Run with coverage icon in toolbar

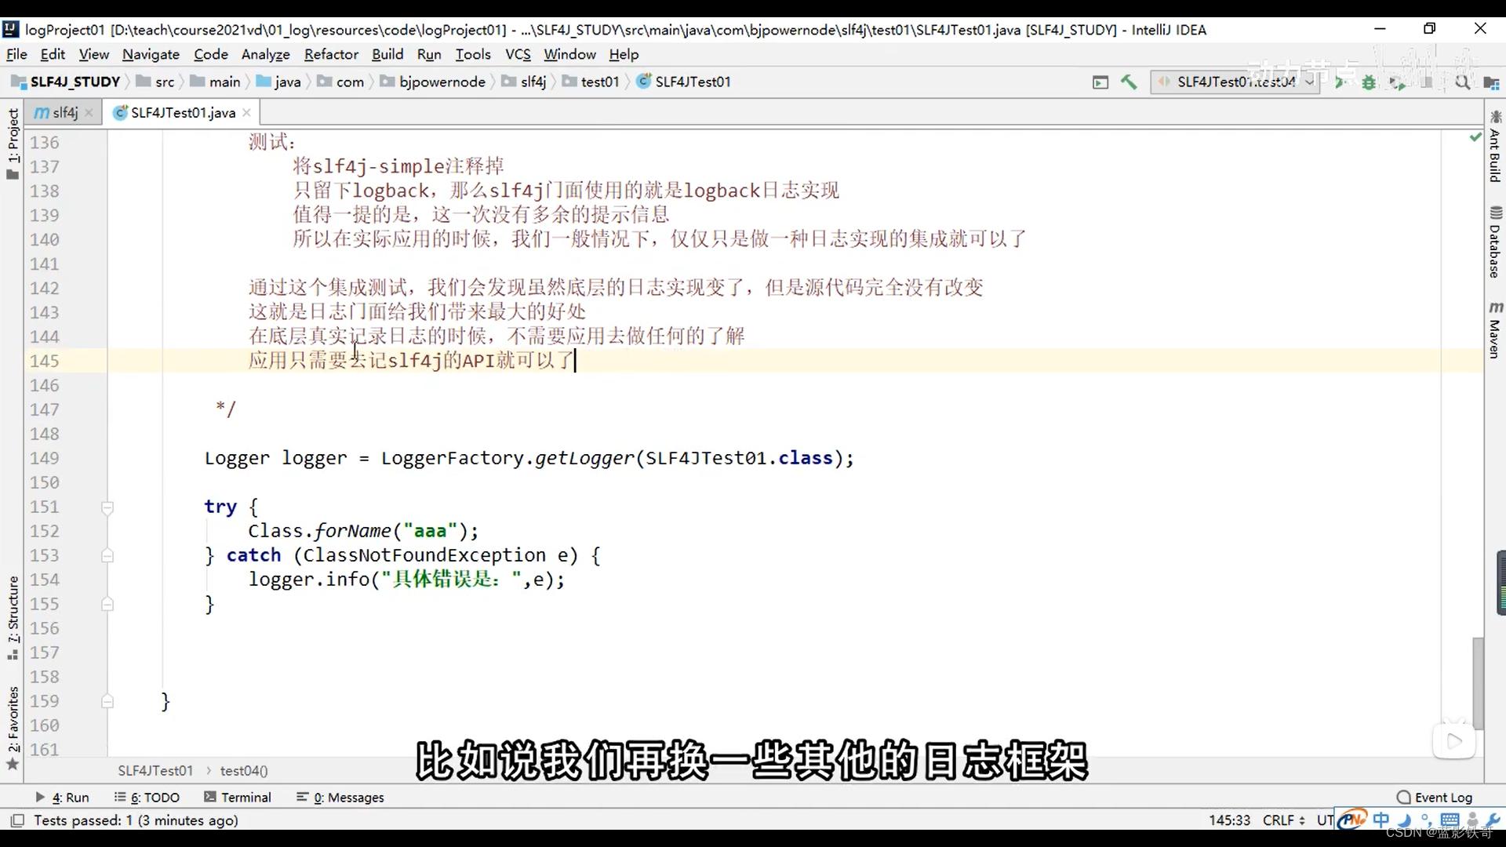click(x=1397, y=82)
